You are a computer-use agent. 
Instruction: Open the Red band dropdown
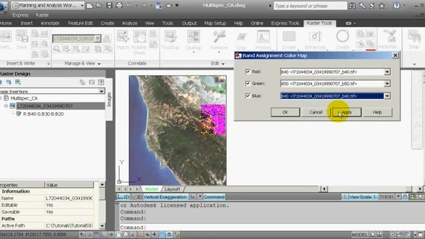[x=387, y=72]
